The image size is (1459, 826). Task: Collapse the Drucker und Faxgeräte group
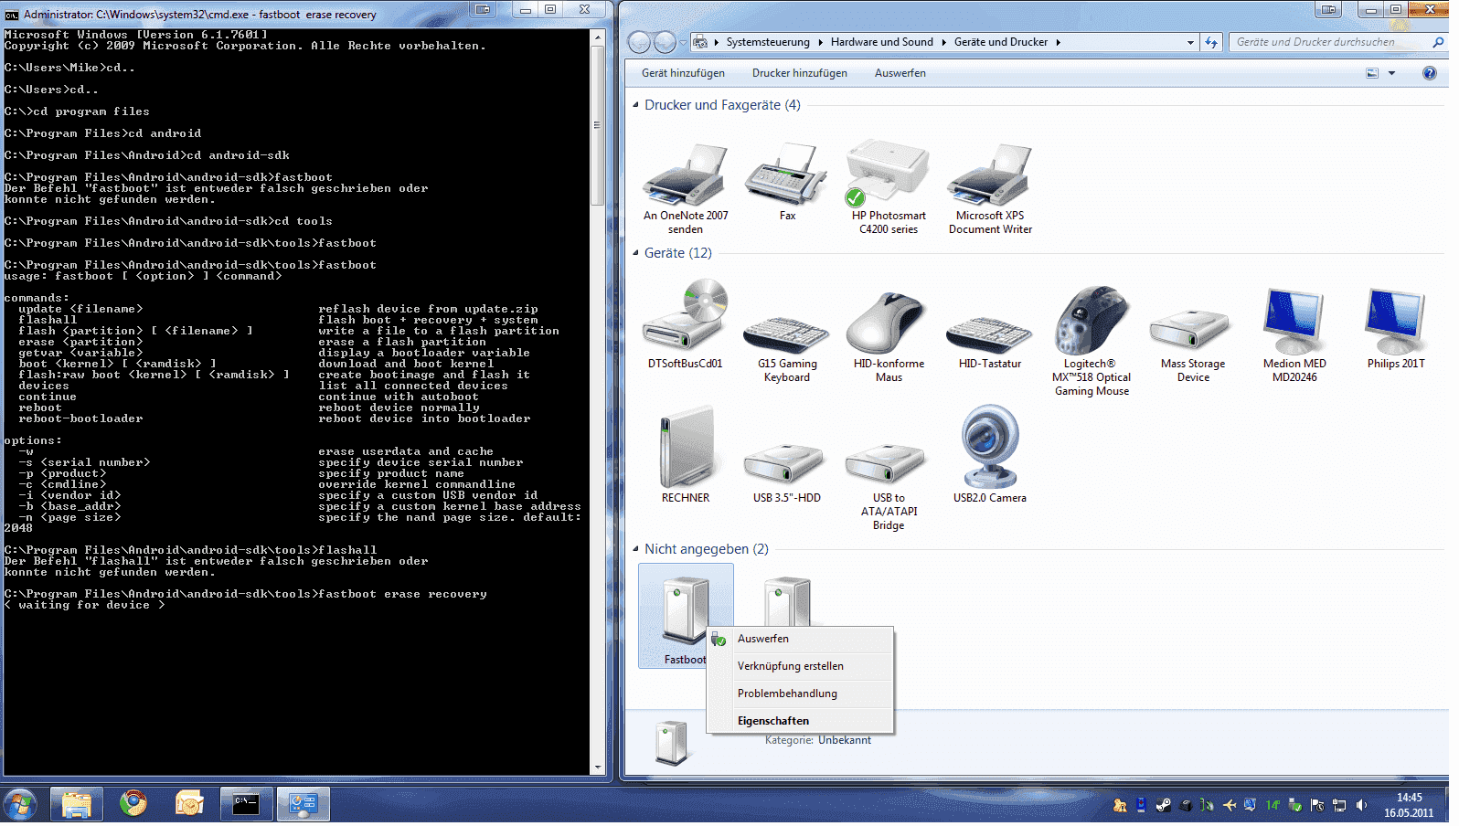pos(635,105)
